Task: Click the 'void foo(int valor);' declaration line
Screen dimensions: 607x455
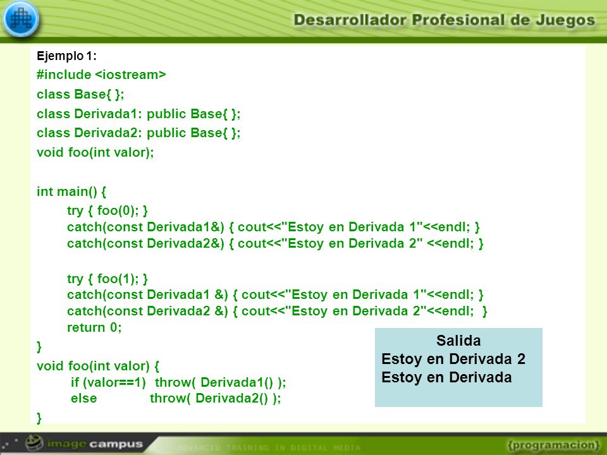Action: point(95,152)
